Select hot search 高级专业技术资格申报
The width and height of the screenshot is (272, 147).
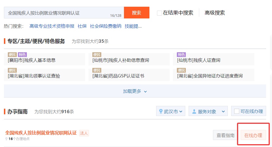[52, 26]
